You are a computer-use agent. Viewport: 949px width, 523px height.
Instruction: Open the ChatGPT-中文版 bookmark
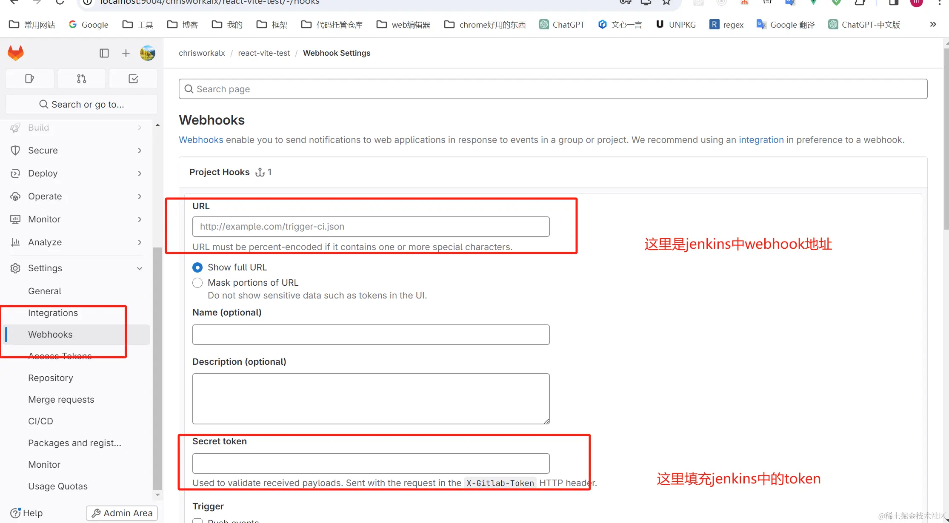864,25
